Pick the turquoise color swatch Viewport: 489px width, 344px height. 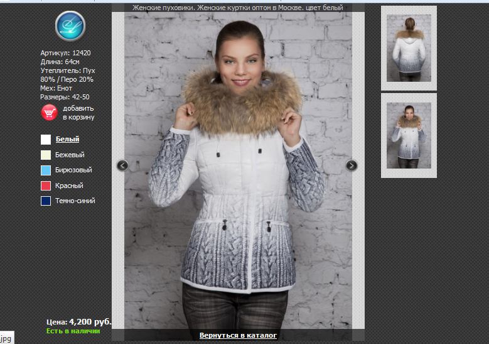pos(46,170)
